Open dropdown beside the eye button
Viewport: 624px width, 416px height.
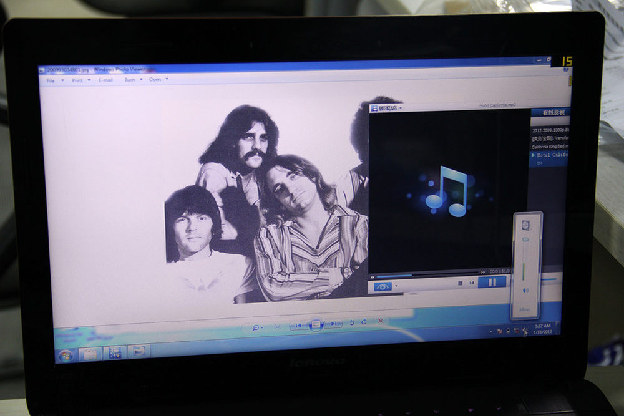tap(396, 286)
